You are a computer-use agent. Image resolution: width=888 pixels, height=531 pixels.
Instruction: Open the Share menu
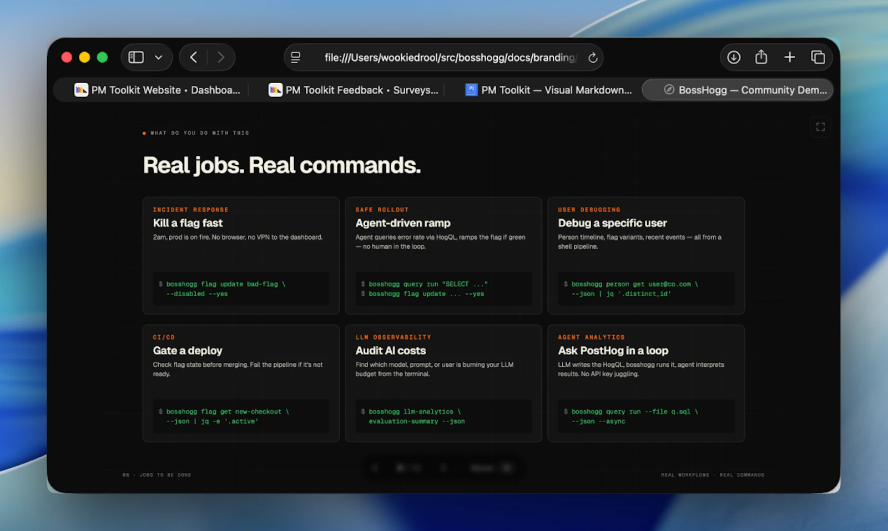coord(761,57)
